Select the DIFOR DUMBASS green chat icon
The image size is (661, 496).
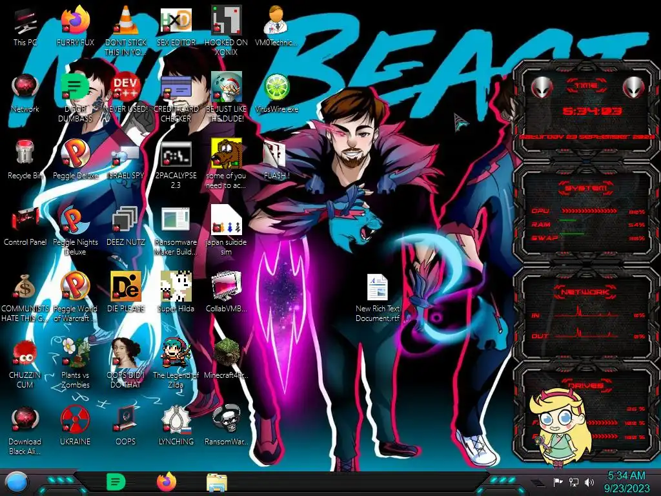click(x=75, y=87)
